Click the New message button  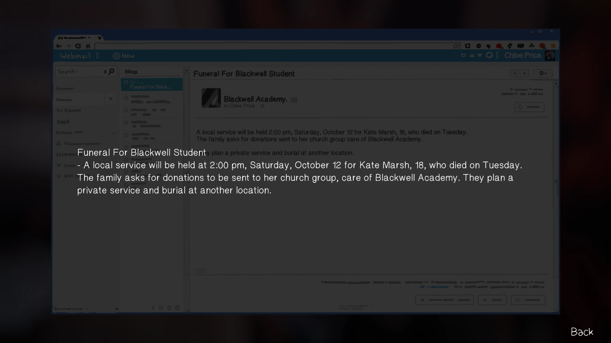coord(123,56)
